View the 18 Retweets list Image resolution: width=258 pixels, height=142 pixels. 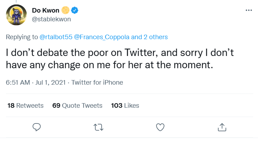tap(25, 105)
